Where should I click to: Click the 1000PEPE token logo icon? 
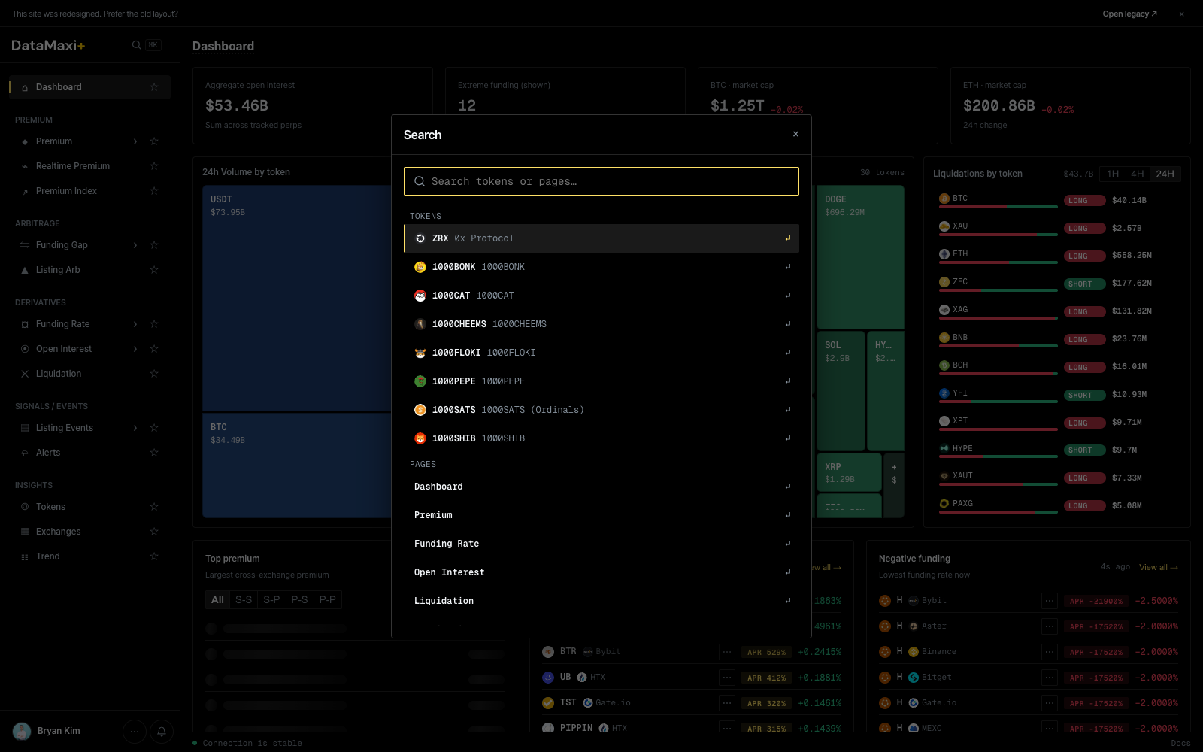tap(420, 381)
